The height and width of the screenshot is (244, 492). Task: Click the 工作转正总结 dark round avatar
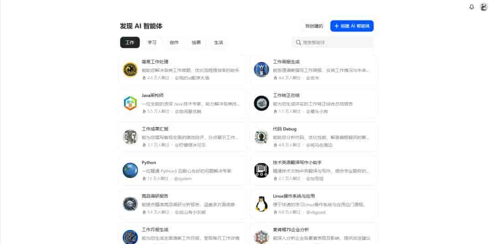pyautogui.click(x=261, y=103)
